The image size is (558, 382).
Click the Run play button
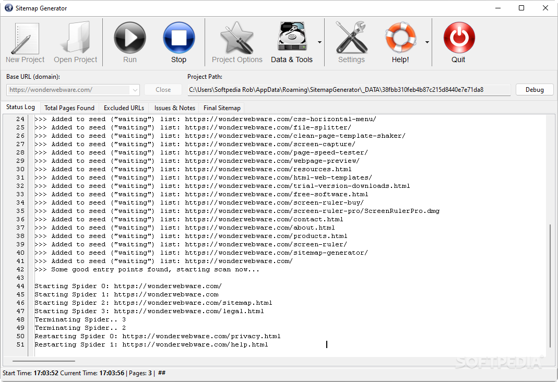(x=129, y=38)
